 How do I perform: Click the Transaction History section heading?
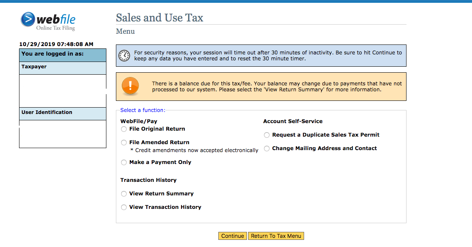(x=148, y=180)
